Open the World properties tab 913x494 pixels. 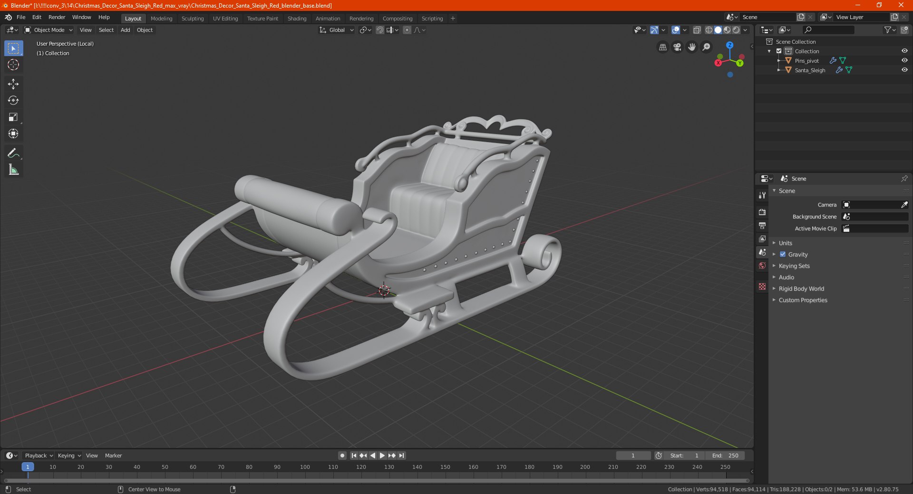pos(762,266)
